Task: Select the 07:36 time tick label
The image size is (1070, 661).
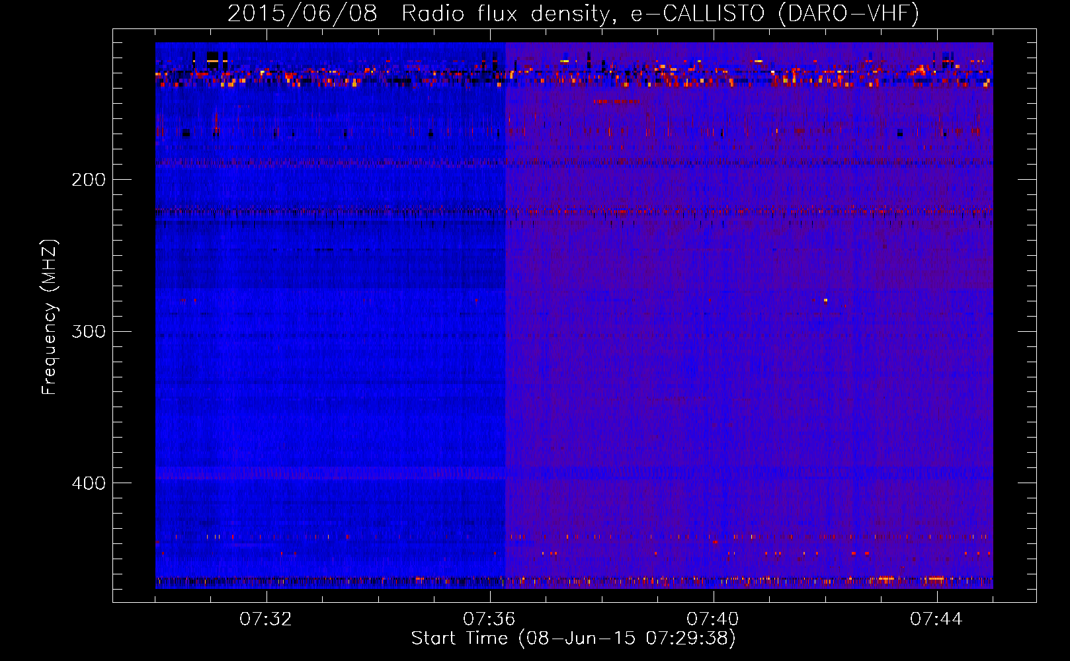Action: point(489,619)
